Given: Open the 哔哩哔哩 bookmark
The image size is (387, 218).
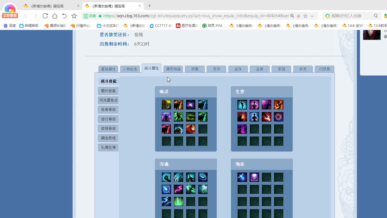Looking at the screenshot, I should click(x=30, y=26).
